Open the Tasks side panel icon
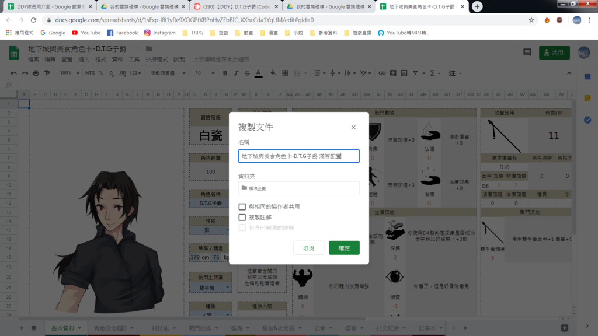This screenshot has height=336, width=598. [587, 120]
